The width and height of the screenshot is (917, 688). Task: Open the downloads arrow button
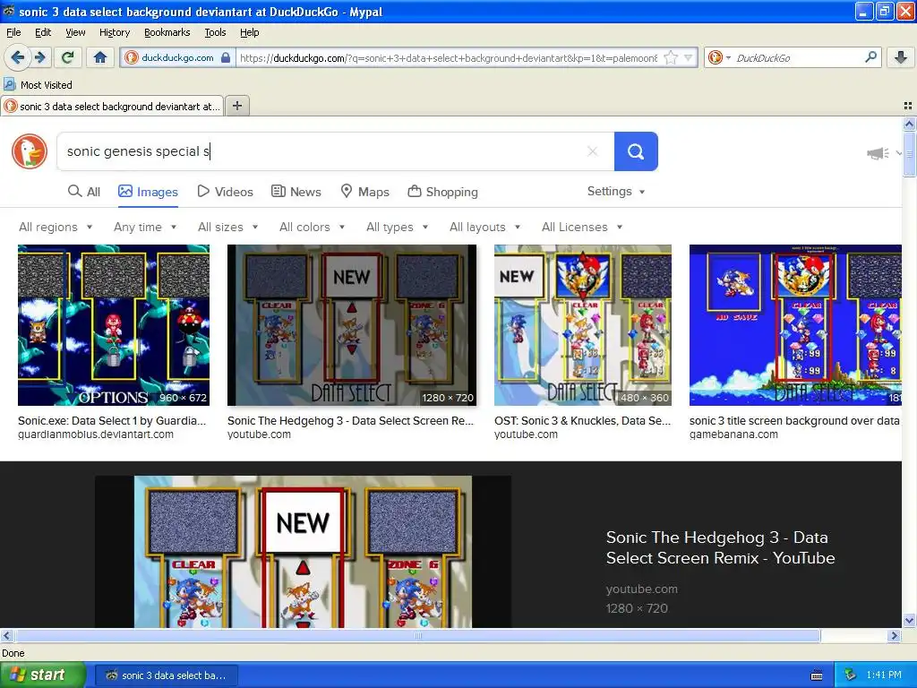pyautogui.click(x=901, y=57)
